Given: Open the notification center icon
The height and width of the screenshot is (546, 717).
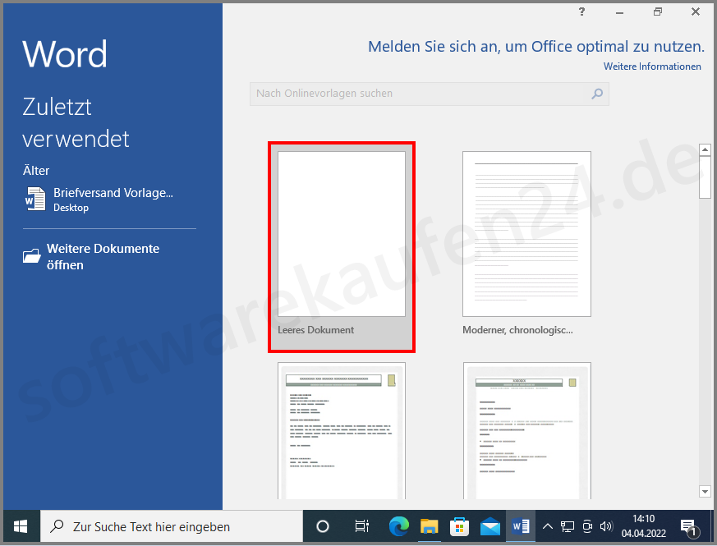Looking at the screenshot, I should tap(690, 526).
